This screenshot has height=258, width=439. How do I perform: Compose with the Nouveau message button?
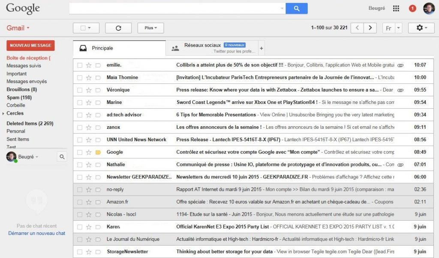click(x=30, y=45)
